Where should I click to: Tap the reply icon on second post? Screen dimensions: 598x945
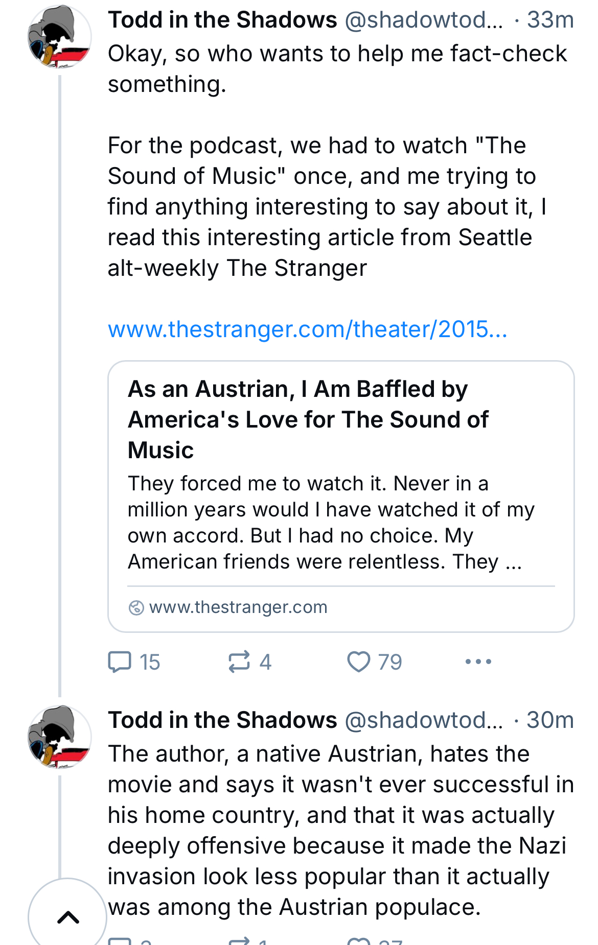click(120, 941)
